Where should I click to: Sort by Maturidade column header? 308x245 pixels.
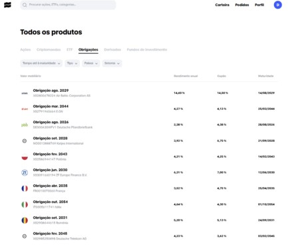coord(265,76)
